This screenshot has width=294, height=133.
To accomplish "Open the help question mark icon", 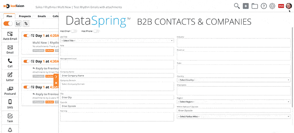I will pyautogui.click(x=263, y=6).
